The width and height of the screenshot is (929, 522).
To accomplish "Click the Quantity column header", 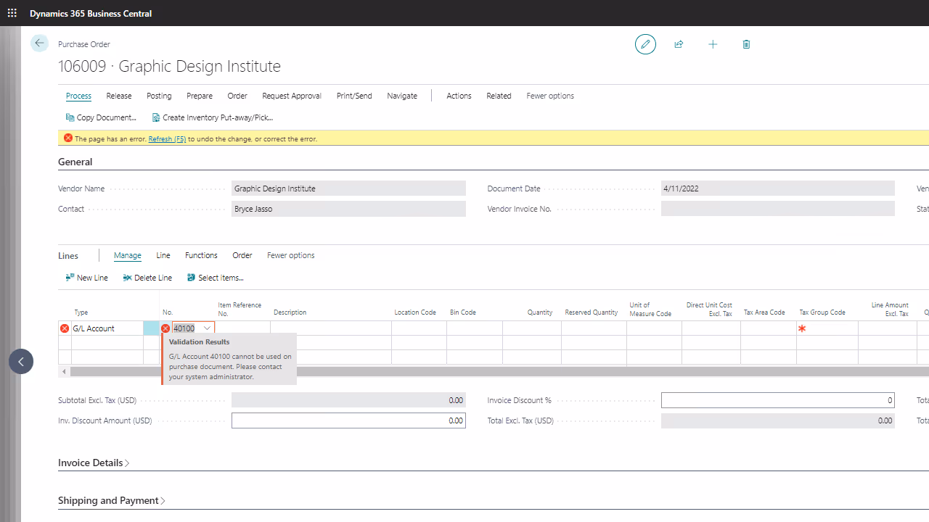I will [x=540, y=312].
